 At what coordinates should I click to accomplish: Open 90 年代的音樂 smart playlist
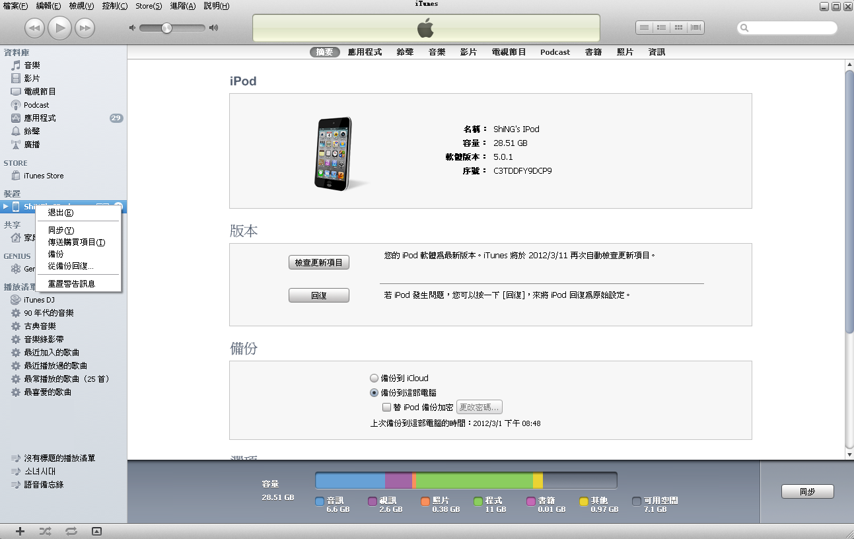48,313
